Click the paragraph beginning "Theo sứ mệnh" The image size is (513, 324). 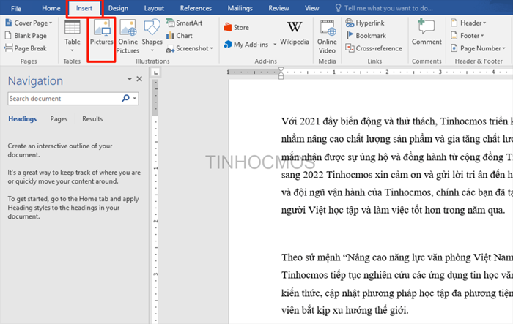click(396, 284)
